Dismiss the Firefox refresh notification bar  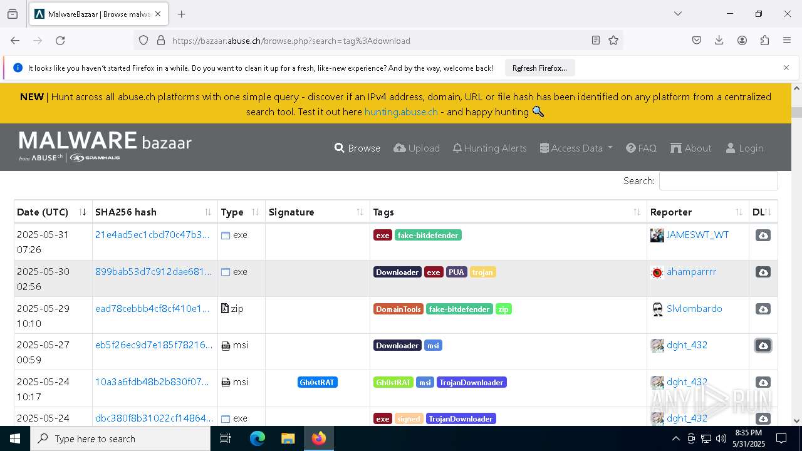coord(786,68)
